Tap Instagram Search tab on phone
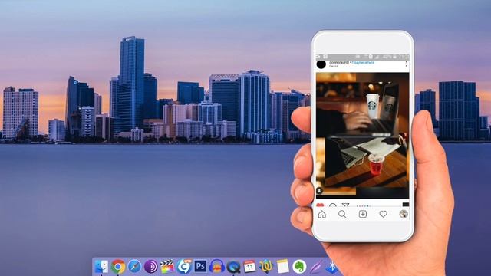 (342, 215)
